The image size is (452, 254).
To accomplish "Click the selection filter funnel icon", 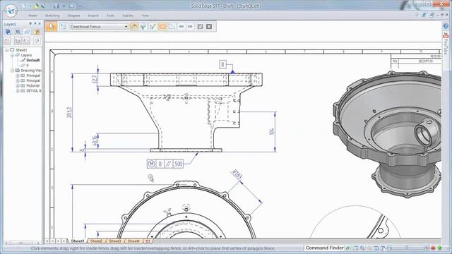I will (143, 27).
